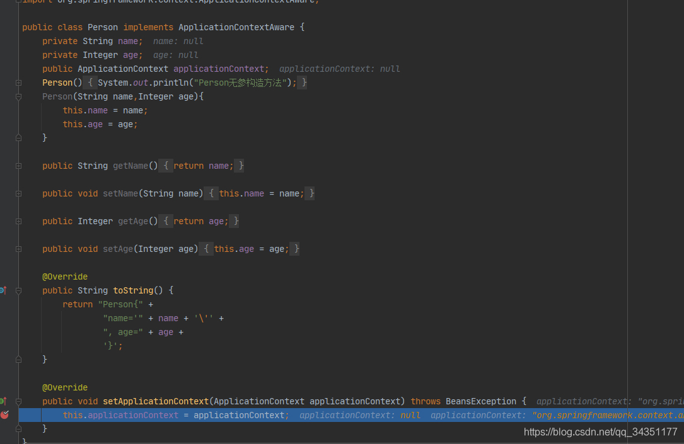Click the BeansException type after throws

(x=481, y=401)
